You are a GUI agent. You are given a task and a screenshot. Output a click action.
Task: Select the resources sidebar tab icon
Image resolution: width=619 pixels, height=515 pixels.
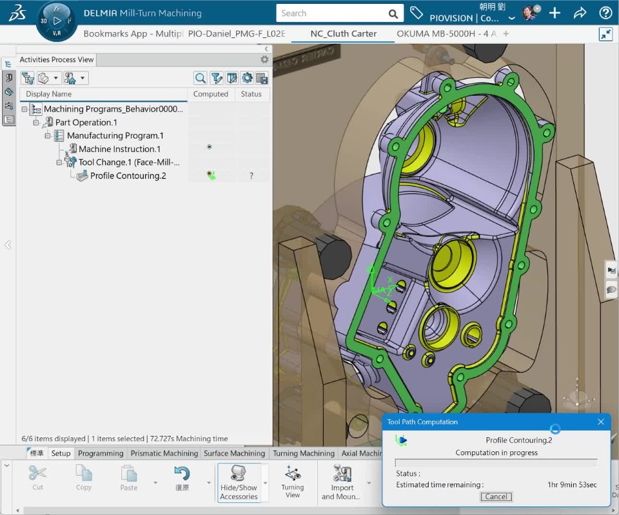coord(8,106)
